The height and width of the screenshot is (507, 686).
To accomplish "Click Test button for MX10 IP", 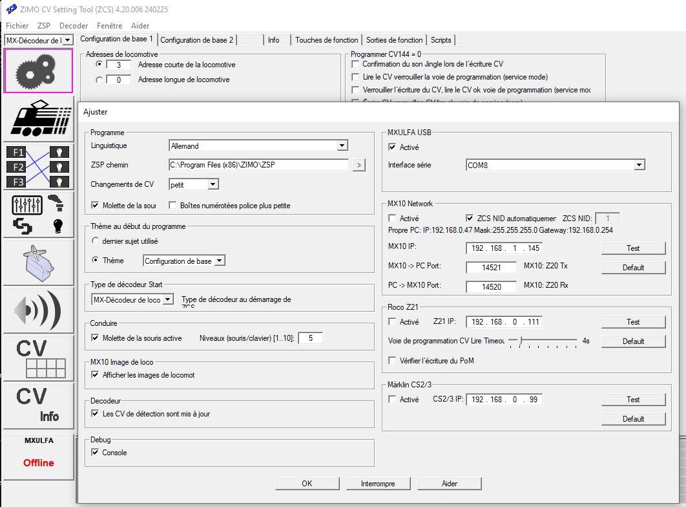I will pos(634,248).
